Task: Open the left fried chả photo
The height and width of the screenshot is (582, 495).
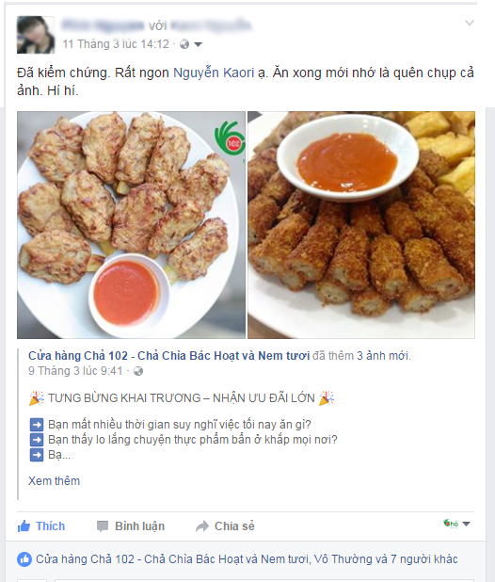Action: [131, 225]
